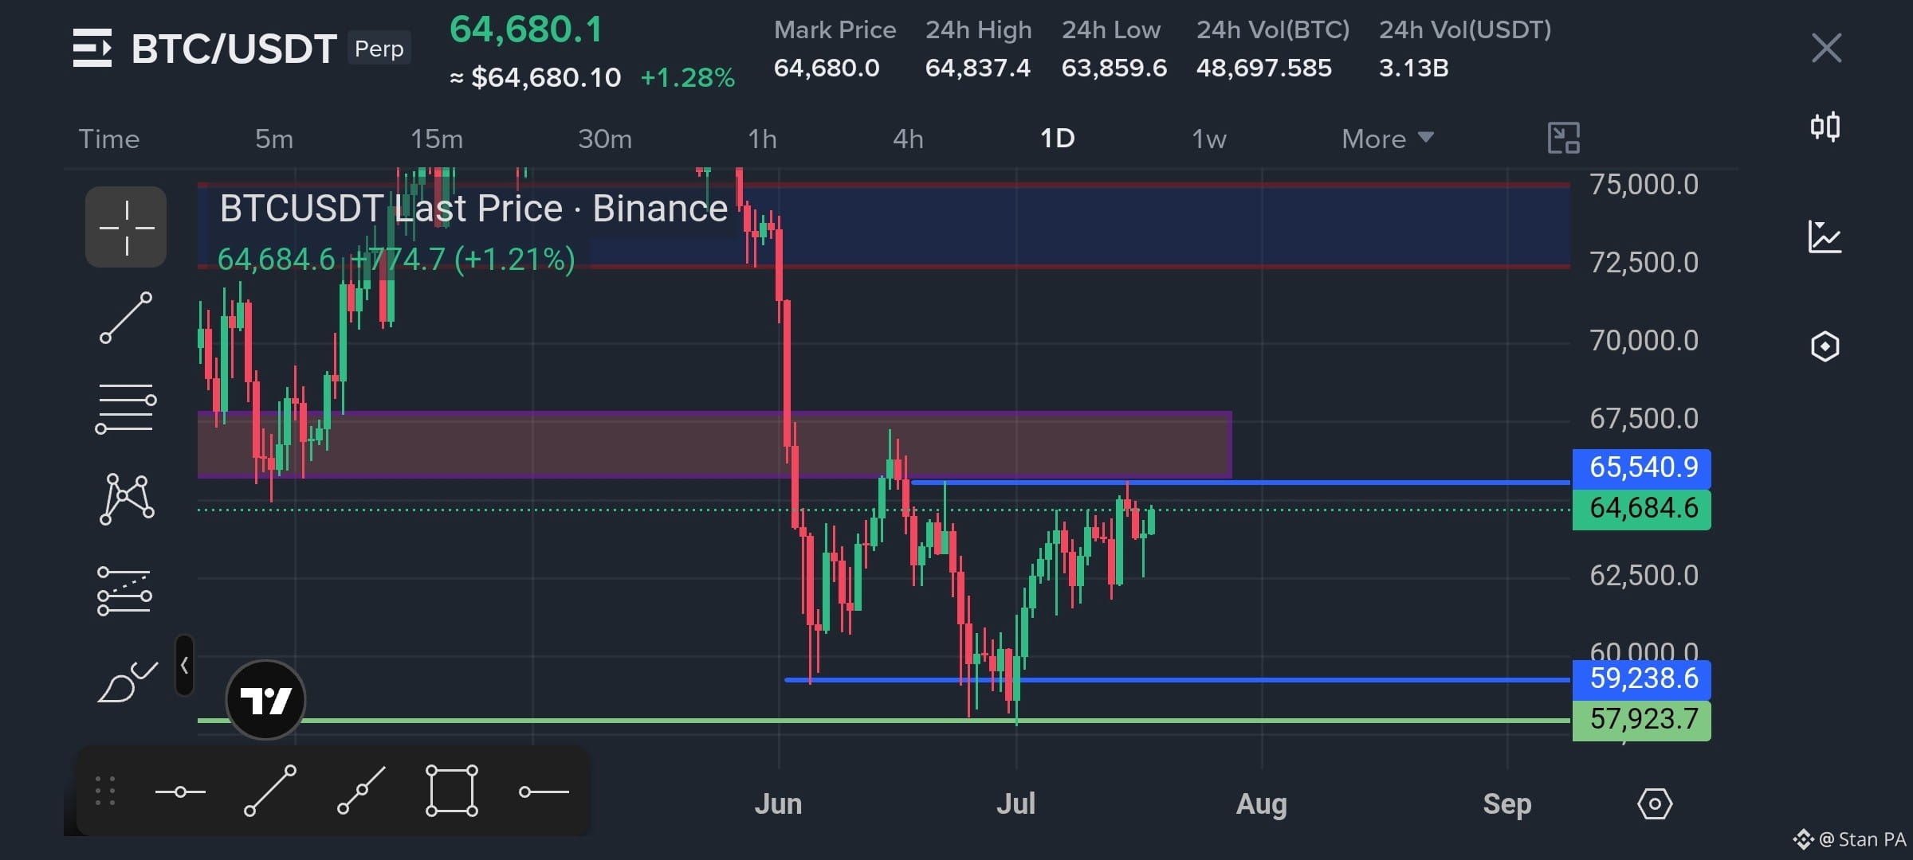Viewport: 1913px width, 860px height.
Task: Click the 65,540.9 price label
Action: pos(1642,467)
